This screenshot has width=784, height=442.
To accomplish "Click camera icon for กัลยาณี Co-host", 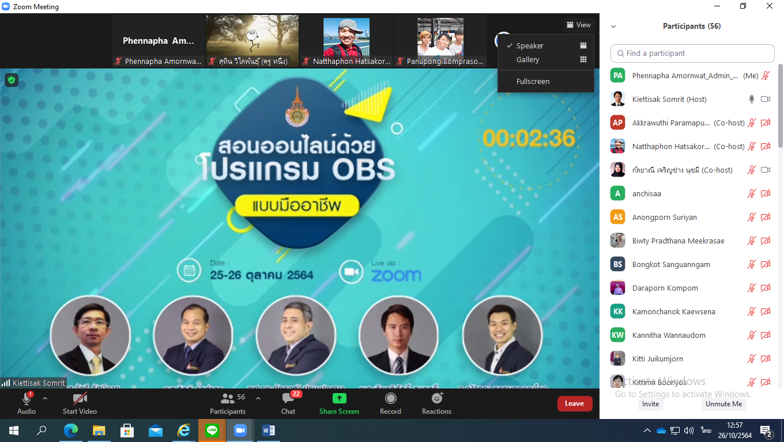I will point(766,170).
